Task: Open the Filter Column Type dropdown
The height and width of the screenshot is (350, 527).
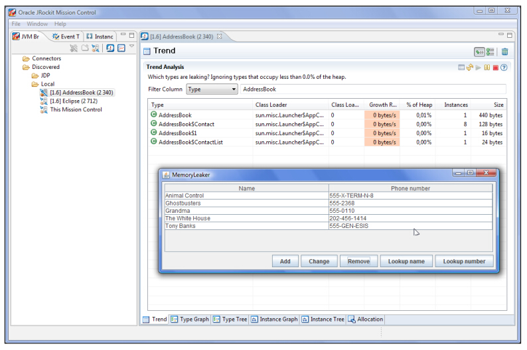Action: (212, 89)
